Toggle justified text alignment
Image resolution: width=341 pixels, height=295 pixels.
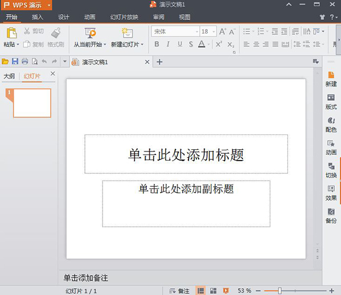[x=276, y=44]
